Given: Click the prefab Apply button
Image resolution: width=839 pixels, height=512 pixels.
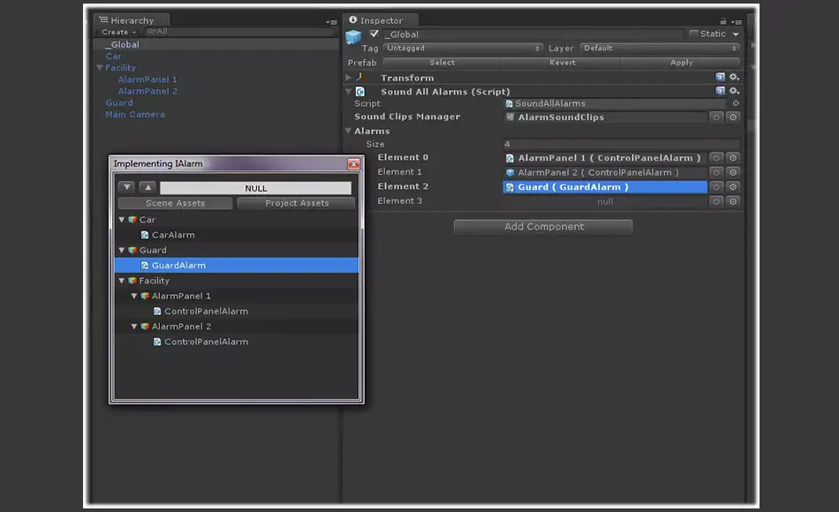Looking at the screenshot, I should (681, 63).
